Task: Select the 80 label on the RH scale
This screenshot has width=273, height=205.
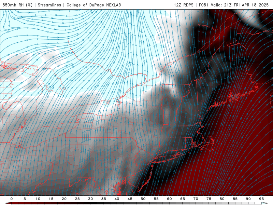Action: tap(222, 199)
